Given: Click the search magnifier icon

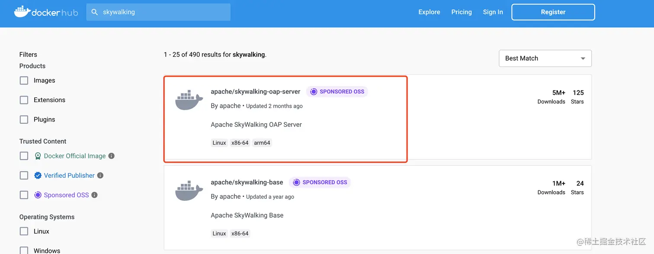Looking at the screenshot, I should (94, 12).
